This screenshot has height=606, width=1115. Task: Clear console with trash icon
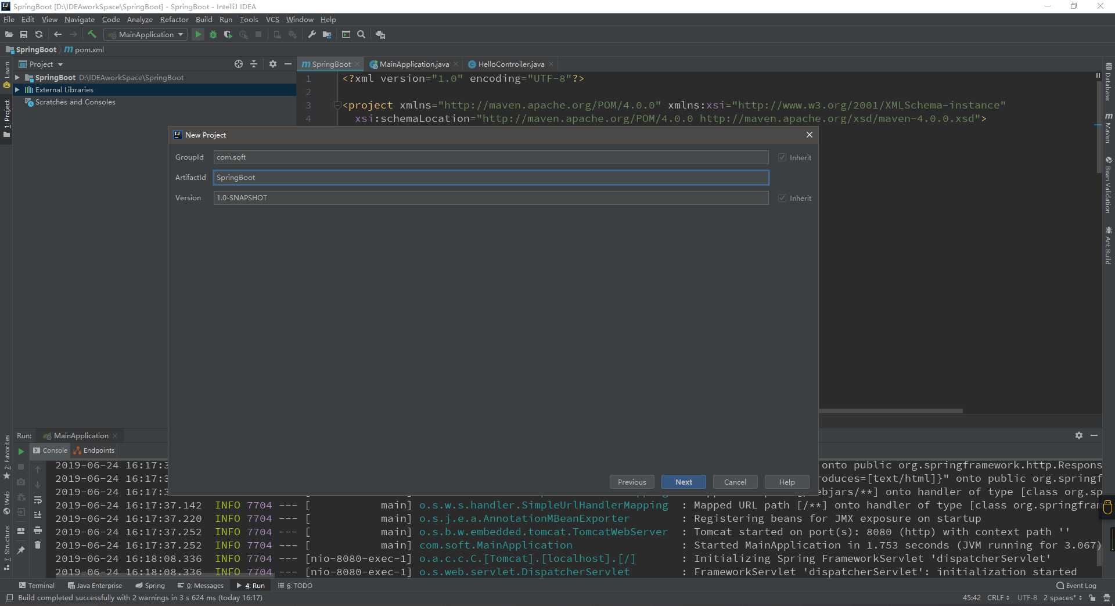(x=38, y=545)
